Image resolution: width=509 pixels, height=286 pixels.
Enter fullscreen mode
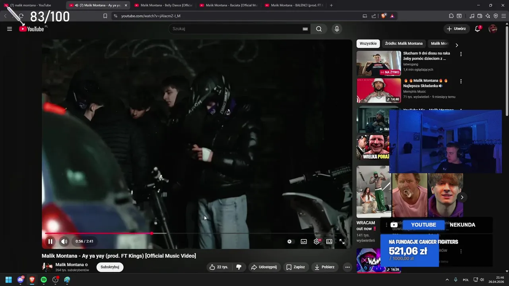pos(342,241)
